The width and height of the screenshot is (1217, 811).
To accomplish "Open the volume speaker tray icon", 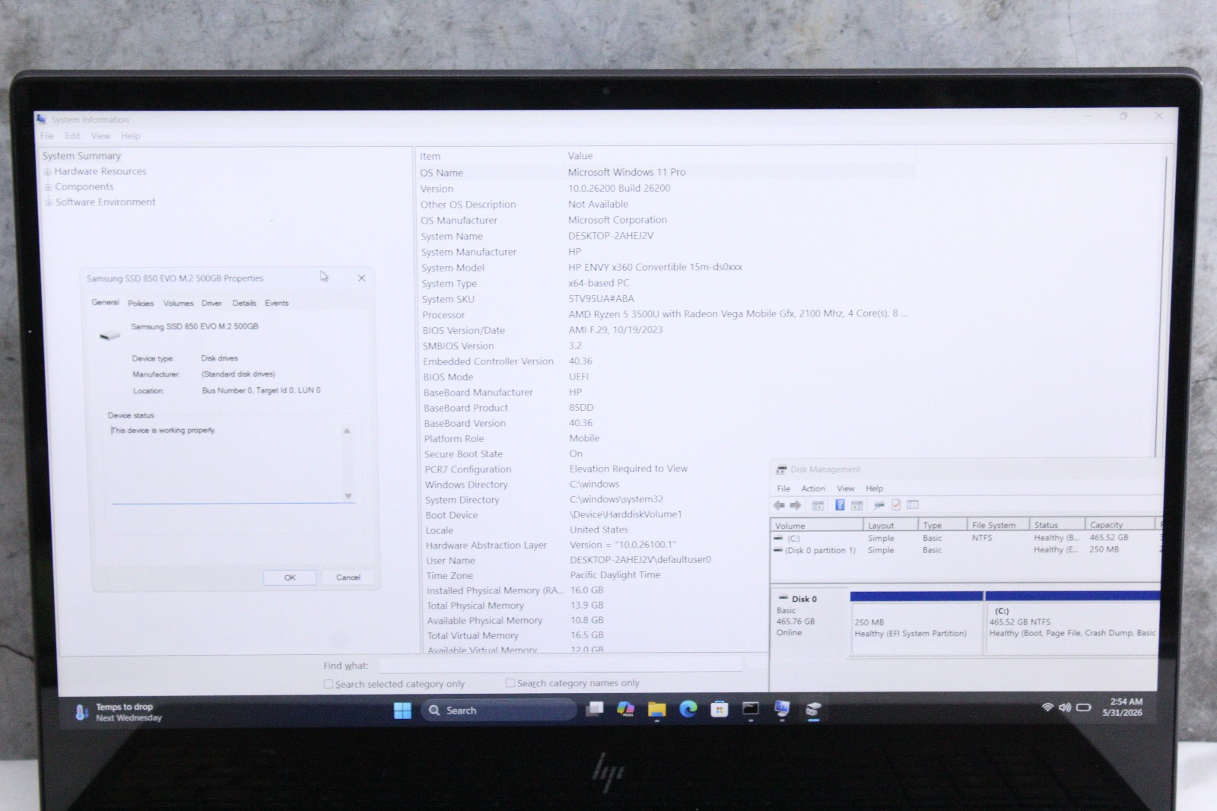I will 1065,708.
